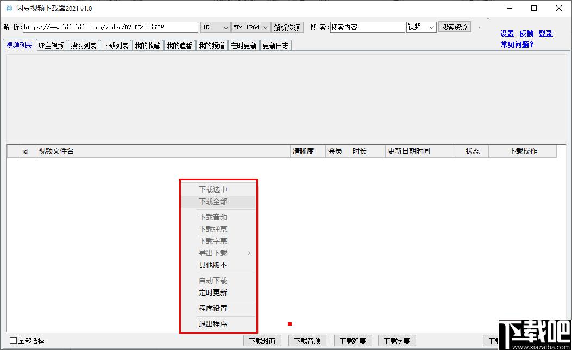Close the 闪豆视频下载器 window
The image size is (572, 350).
click(x=559, y=8)
